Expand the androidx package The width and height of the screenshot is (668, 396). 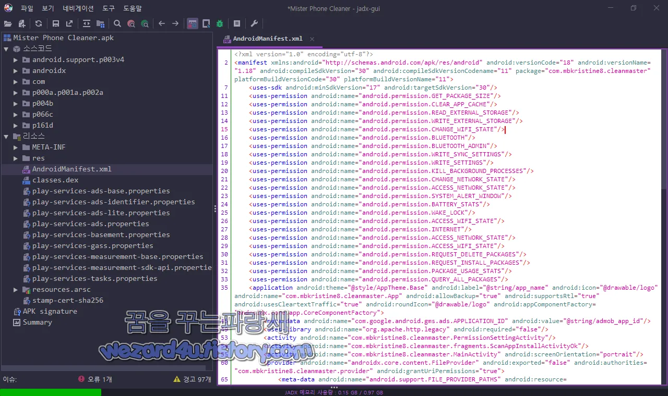tap(16, 71)
